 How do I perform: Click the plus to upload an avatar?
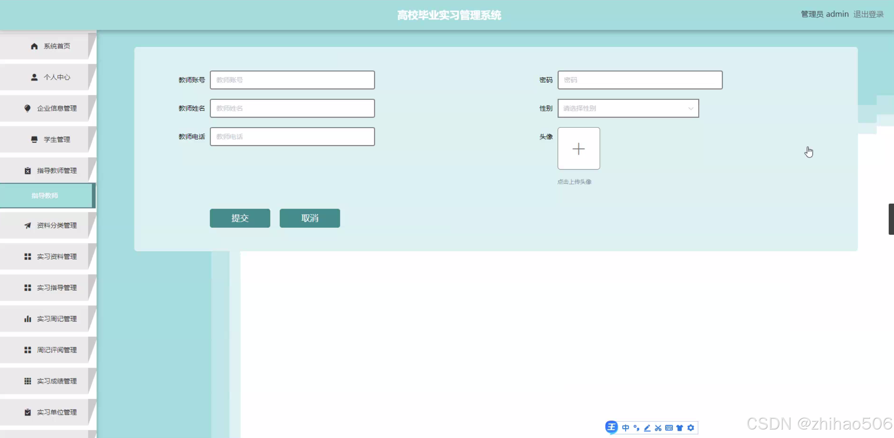(x=578, y=148)
